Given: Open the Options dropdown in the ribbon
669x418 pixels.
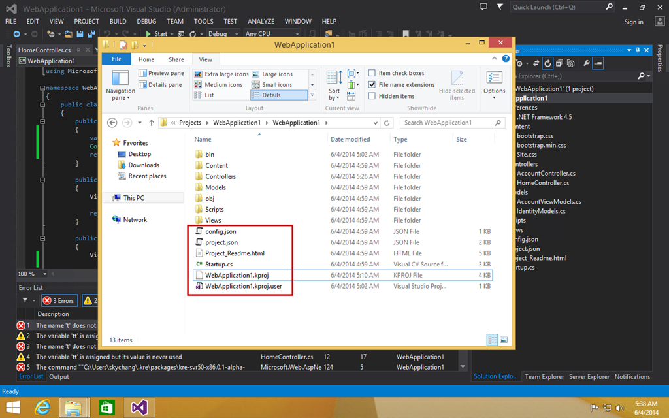Looking at the screenshot, I should coord(494,86).
